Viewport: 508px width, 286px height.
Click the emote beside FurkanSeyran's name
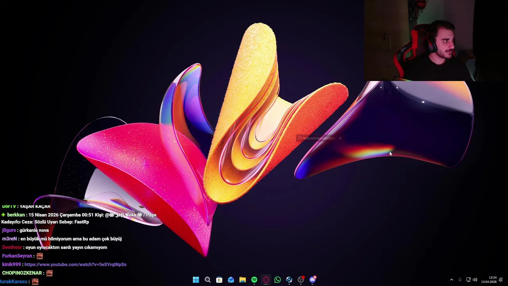(40, 256)
